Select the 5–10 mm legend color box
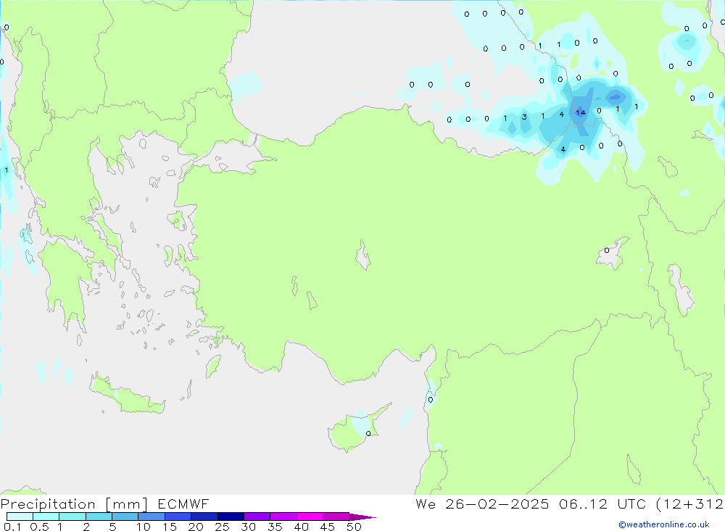The image size is (725, 531). click(125, 517)
